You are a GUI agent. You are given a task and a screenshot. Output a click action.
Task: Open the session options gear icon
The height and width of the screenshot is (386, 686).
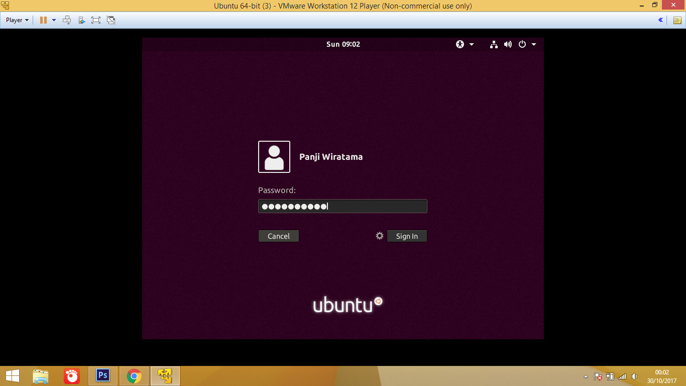pyautogui.click(x=380, y=236)
